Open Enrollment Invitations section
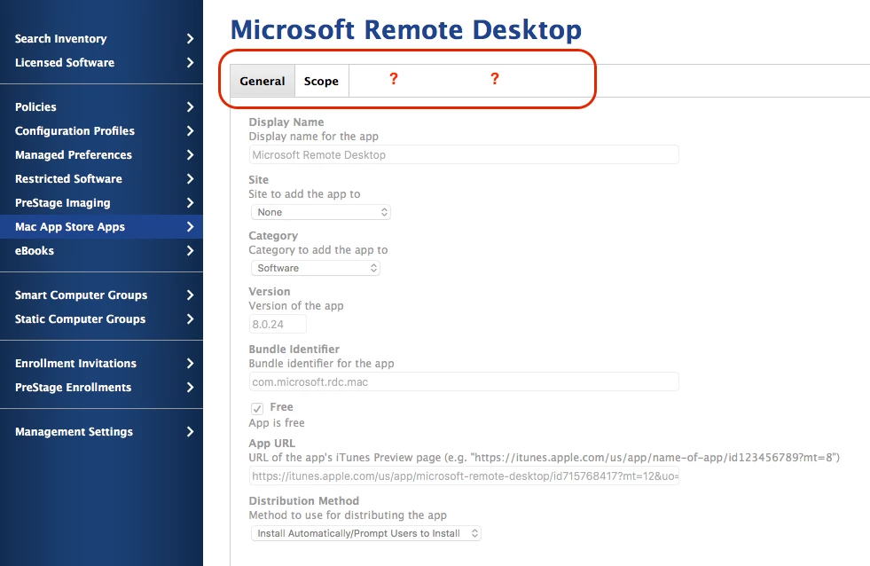Image resolution: width=870 pixels, height=566 pixels. (x=101, y=364)
